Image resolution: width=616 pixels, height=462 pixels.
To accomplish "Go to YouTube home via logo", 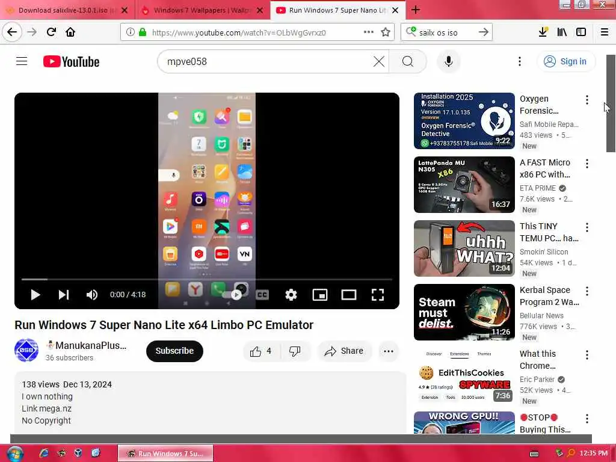I will tap(71, 62).
